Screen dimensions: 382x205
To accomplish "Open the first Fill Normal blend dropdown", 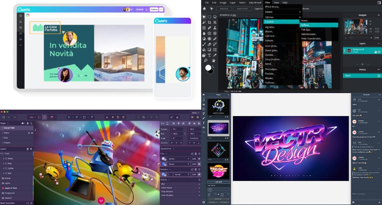I will point(179,159).
